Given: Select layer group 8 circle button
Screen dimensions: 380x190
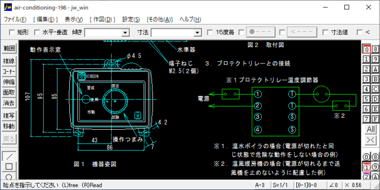Looking at the screenshot, I should [x=376, y=156].
